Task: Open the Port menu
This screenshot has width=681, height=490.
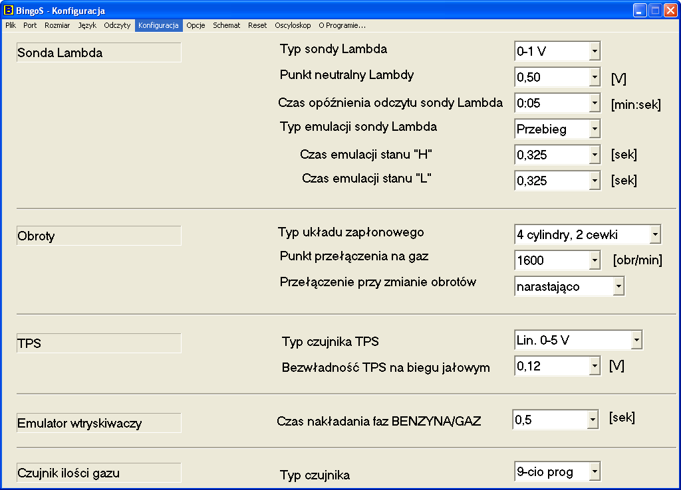Action: click(x=30, y=25)
